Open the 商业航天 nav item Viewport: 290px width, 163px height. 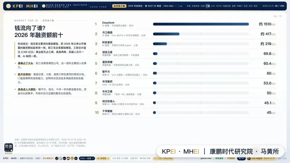tap(227, 6)
